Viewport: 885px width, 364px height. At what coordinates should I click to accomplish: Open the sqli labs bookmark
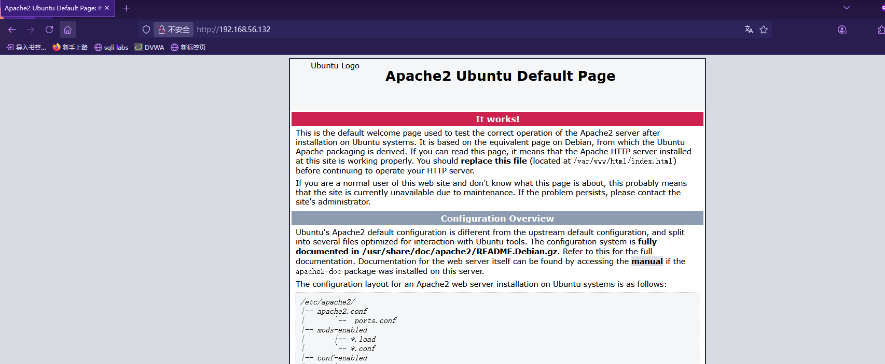pyautogui.click(x=111, y=47)
